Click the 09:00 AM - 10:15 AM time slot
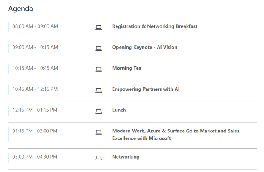 pyautogui.click(x=35, y=47)
